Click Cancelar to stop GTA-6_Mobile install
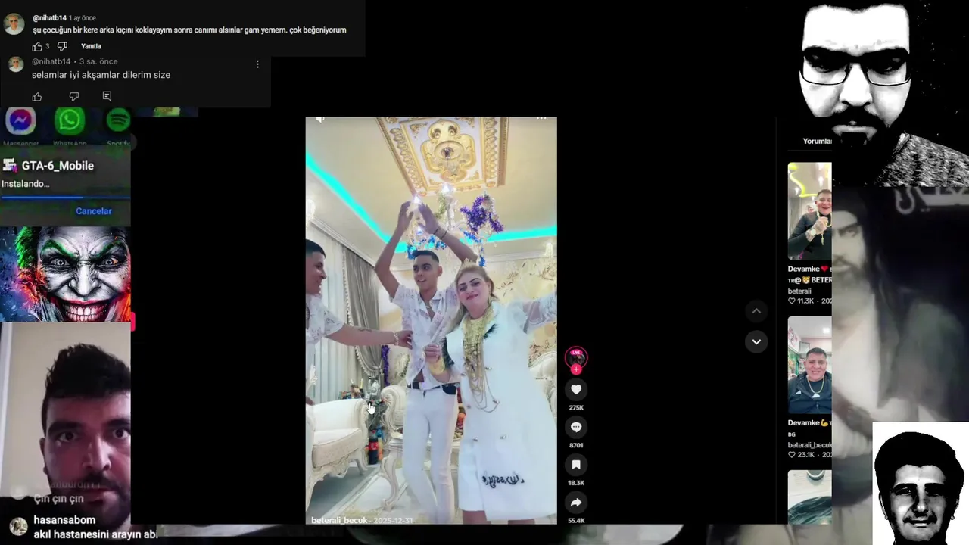969x545 pixels. coord(94,211)
